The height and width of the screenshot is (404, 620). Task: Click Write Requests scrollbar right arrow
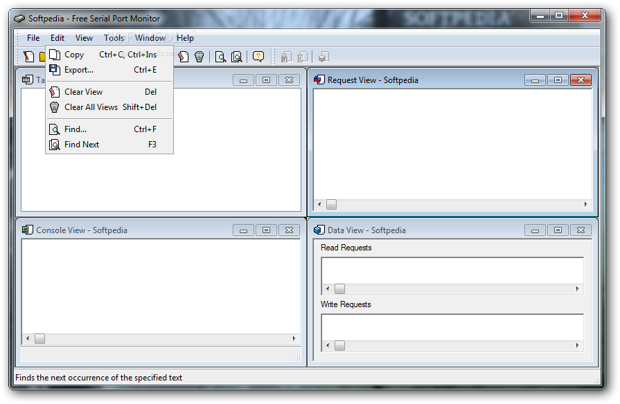click(x=577, y=346)
